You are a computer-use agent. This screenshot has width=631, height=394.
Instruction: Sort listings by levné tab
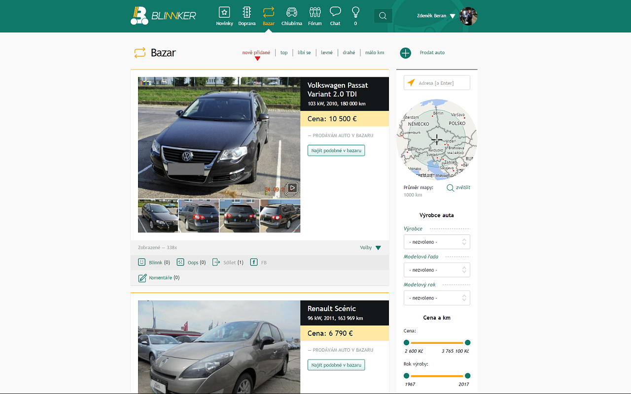click(327, 53)
